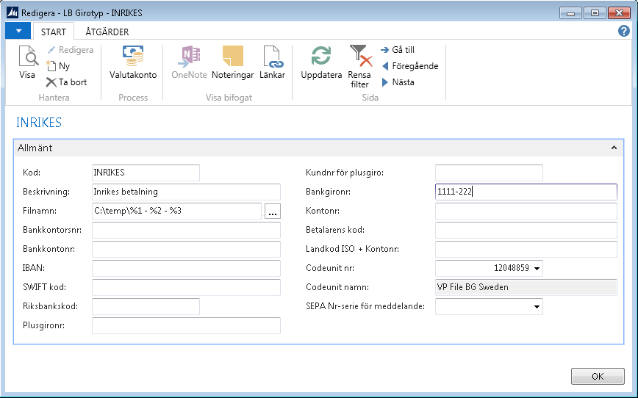638x398 pixels.
Task: Select the Redigera pencil action
Action: (70, 50)
